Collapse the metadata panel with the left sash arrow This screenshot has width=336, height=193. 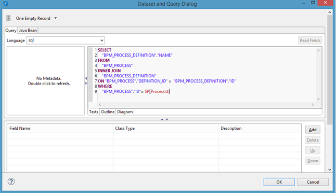(86, 78)
